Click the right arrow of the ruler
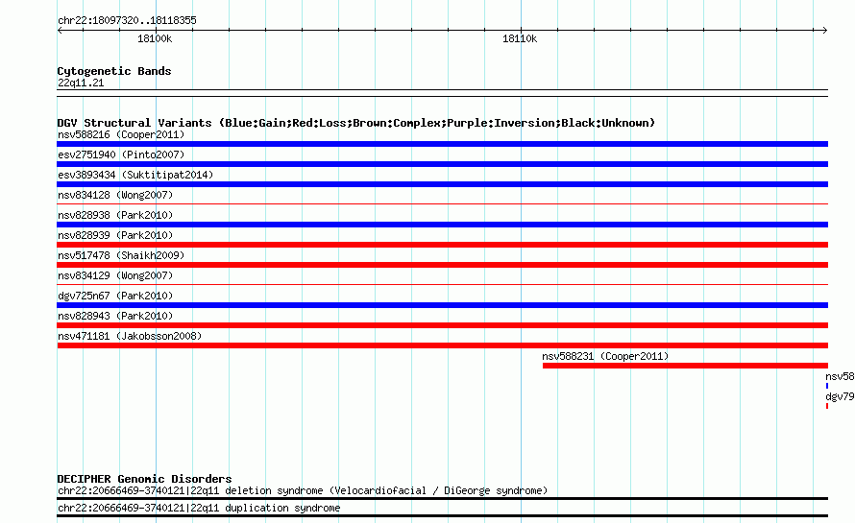 pyautogui.click(x=824, y=30)
